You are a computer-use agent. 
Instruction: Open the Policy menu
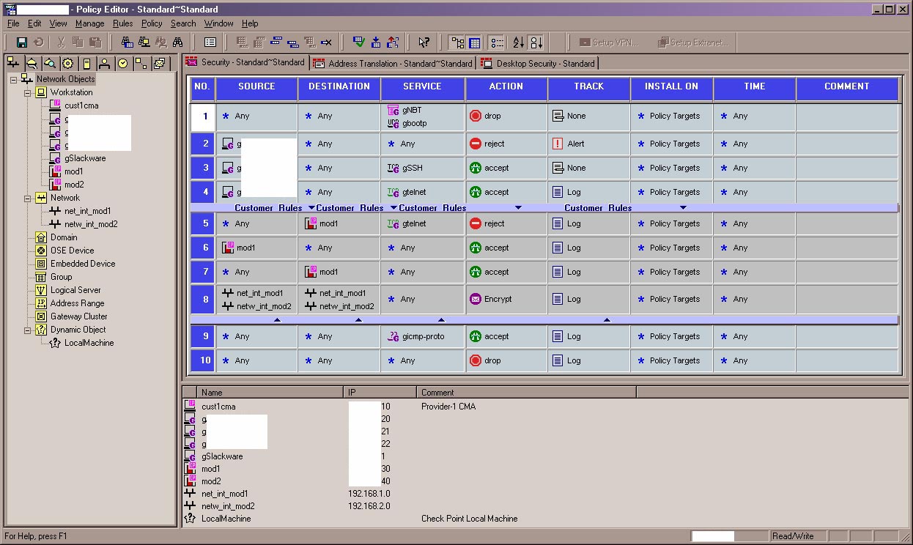click(x=152, y=23)
